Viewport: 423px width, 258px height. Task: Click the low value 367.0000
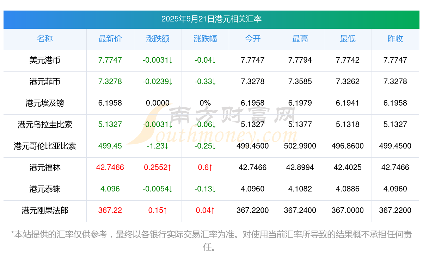tap(348, 210)
